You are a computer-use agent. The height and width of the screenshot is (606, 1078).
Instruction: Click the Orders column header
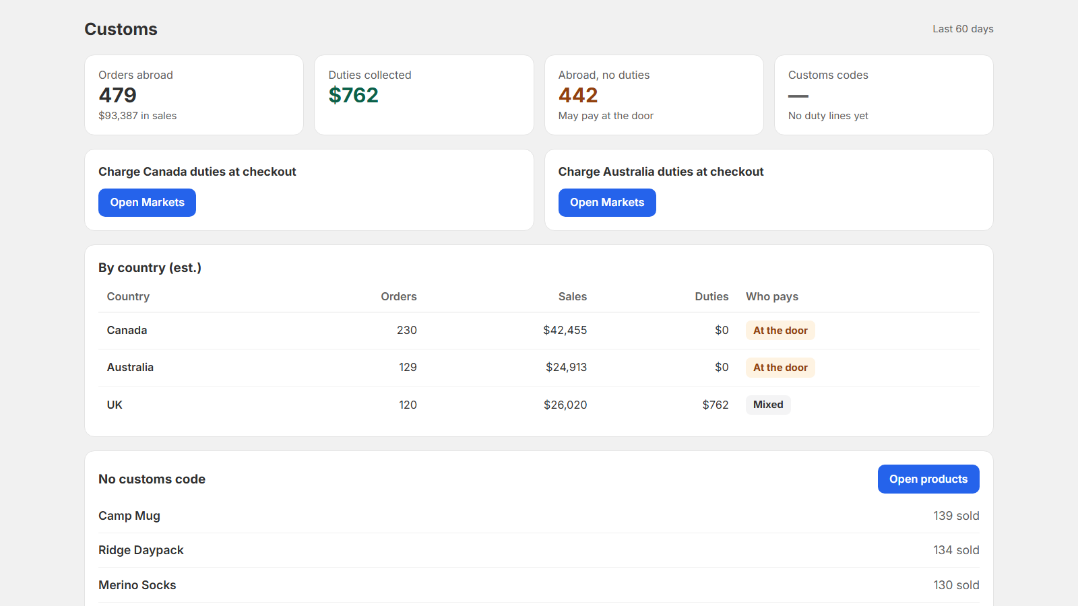(399, 296)
